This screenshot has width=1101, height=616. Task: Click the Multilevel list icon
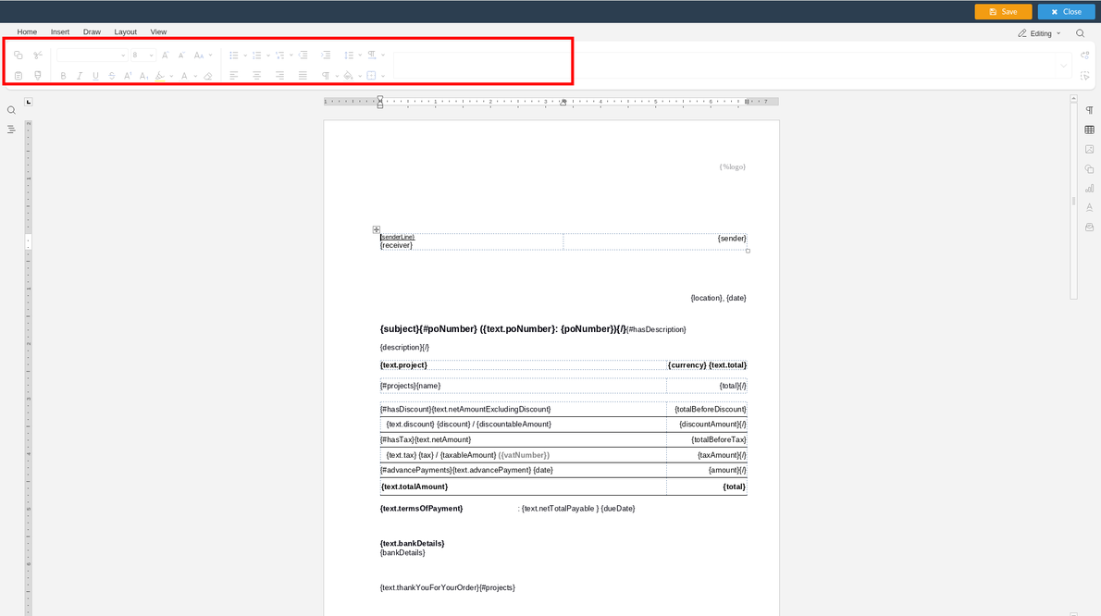coord(279,55)
